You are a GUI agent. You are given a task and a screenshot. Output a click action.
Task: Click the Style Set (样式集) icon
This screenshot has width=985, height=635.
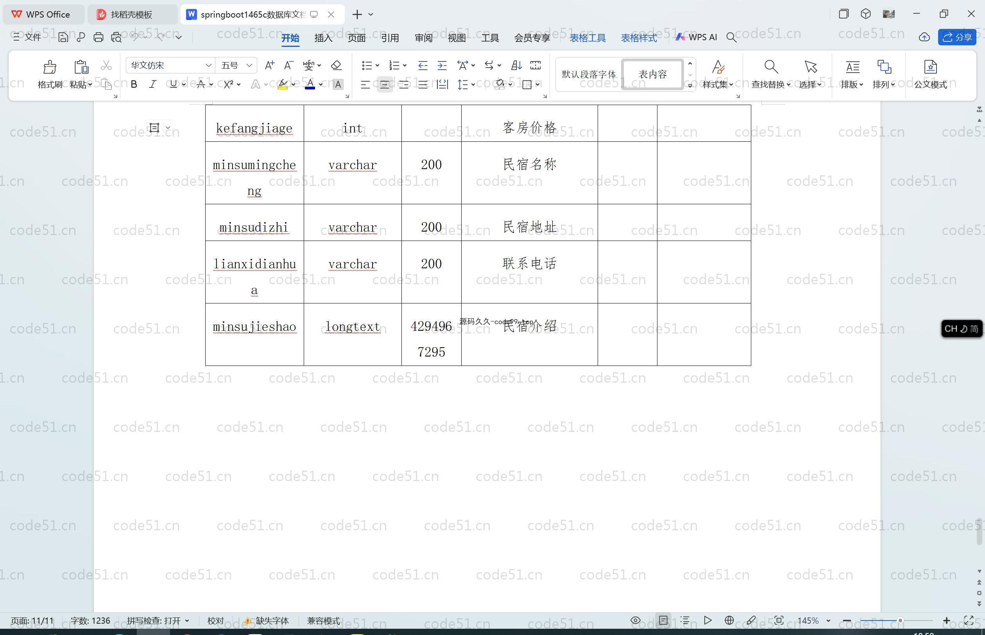718,67
